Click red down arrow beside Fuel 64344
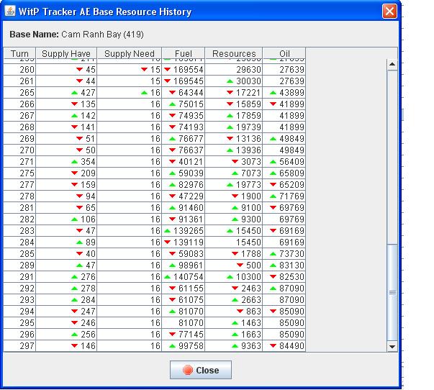434x390 pixels. 172,93
